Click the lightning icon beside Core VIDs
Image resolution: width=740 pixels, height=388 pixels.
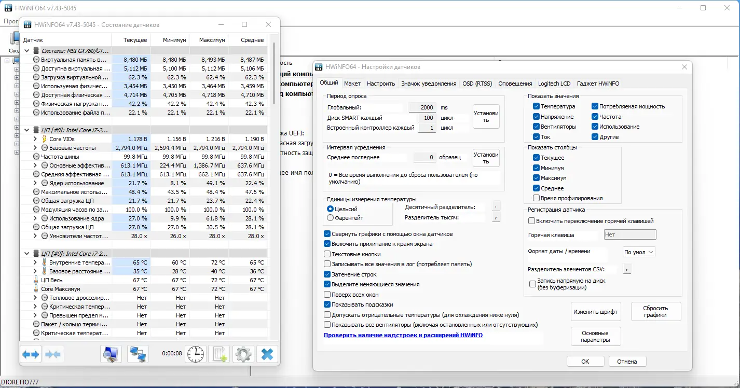(x=44, y=139)
